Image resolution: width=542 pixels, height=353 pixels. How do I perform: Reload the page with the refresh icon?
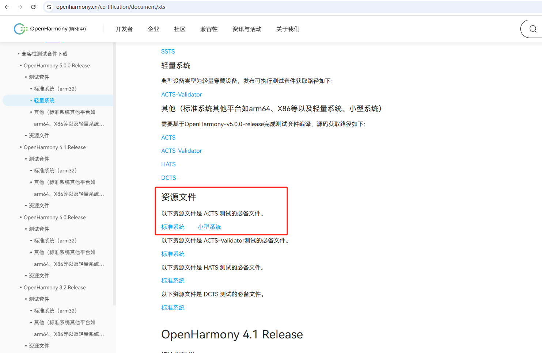[33, 7]
